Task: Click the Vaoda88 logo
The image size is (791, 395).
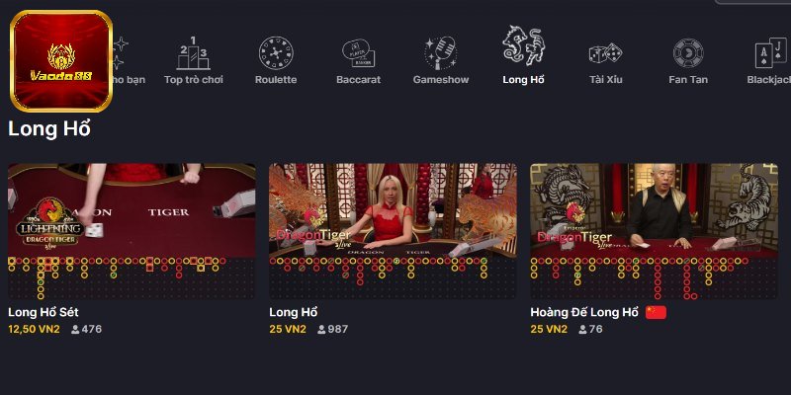Action: tap(61, 61)
